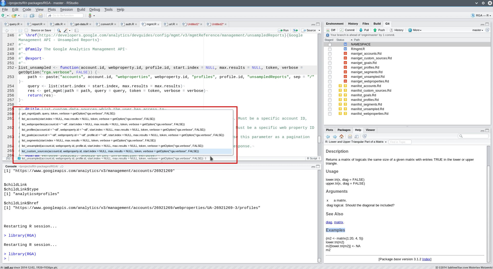Screen dimensions: 493x269
Task: Collapse the code fold arrow at line 252
Action: pos(16,68)
